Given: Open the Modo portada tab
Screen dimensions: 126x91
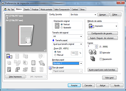Looking at the screenshot, I should (46, 10).
